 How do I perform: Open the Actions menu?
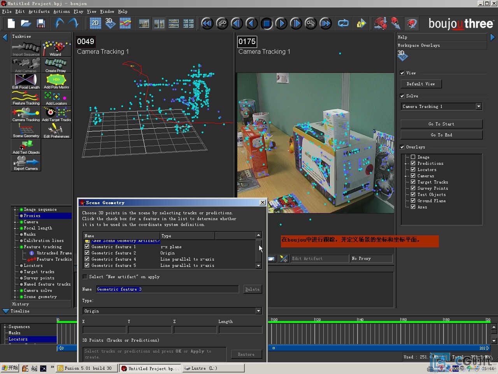coord(61,12)
